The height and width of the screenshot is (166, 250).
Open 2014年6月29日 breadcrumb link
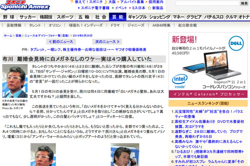82,36
